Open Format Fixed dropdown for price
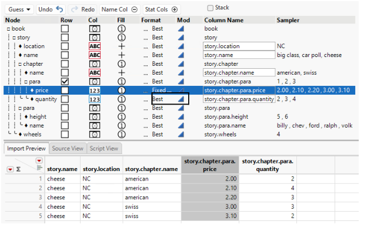 161,91
